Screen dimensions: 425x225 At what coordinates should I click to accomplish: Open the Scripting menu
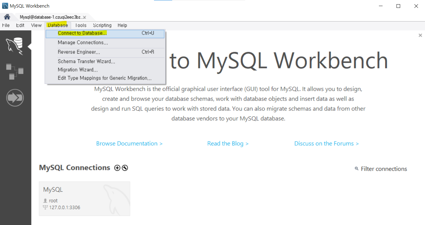pyautogui.click(x=102, y=25)
